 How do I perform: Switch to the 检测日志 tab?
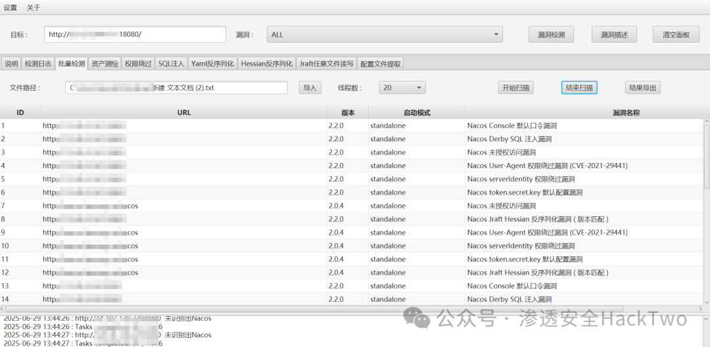[x=38, y=64]
